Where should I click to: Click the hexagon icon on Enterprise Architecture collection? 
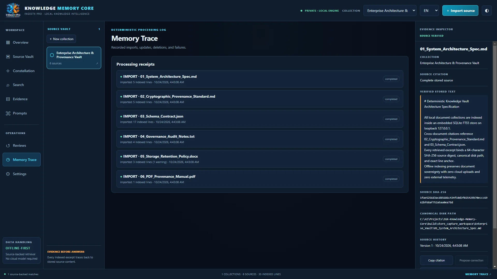click(x=52, y=55)
